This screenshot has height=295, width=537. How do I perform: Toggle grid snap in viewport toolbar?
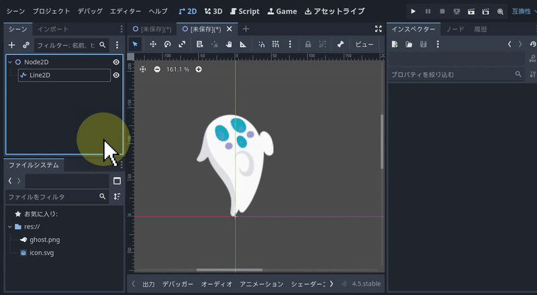(275, 44)
